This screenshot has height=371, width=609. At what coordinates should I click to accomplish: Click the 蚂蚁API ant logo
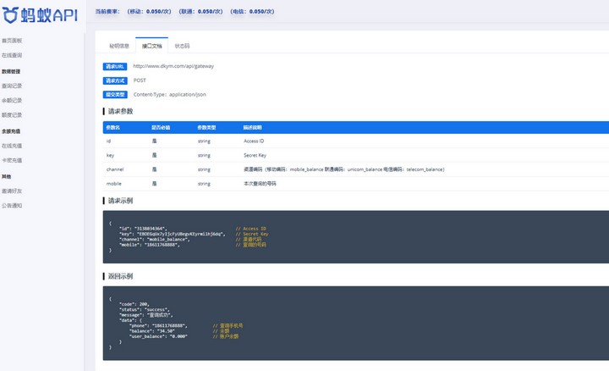tap(40, 15)
